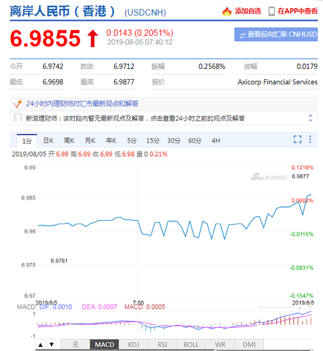This screenshot has width=323, height=351.
Task: View the reverse rate CNHUSD
Action: pos(276,35)
